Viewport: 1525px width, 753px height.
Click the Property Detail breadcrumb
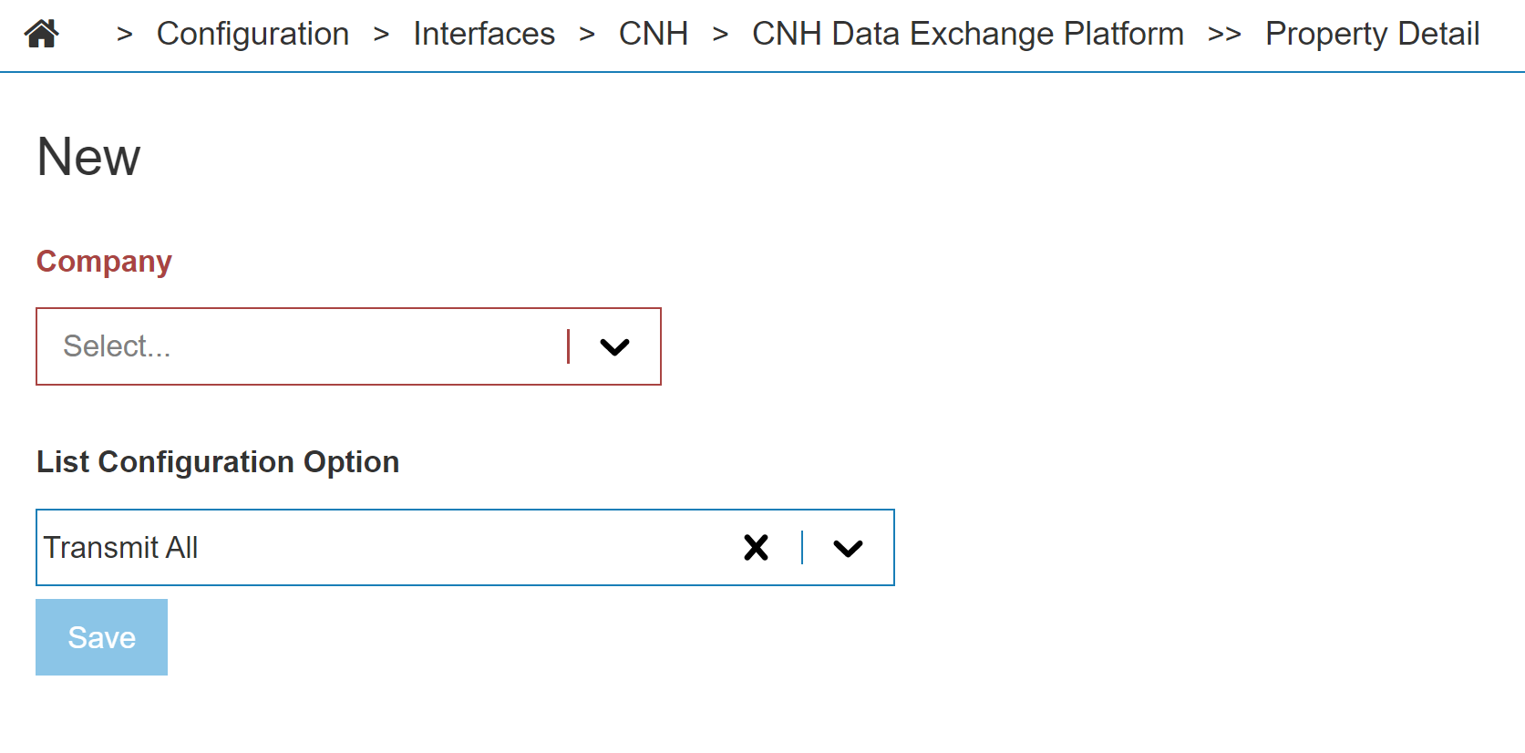click(1372, 34)
